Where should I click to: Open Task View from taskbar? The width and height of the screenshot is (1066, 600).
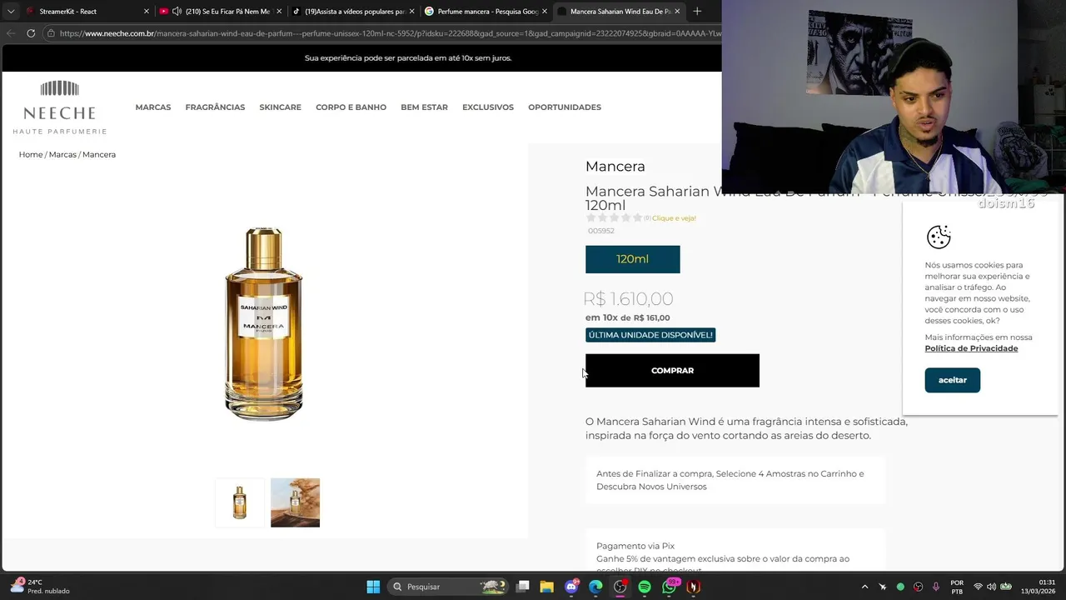click(523, 587)
